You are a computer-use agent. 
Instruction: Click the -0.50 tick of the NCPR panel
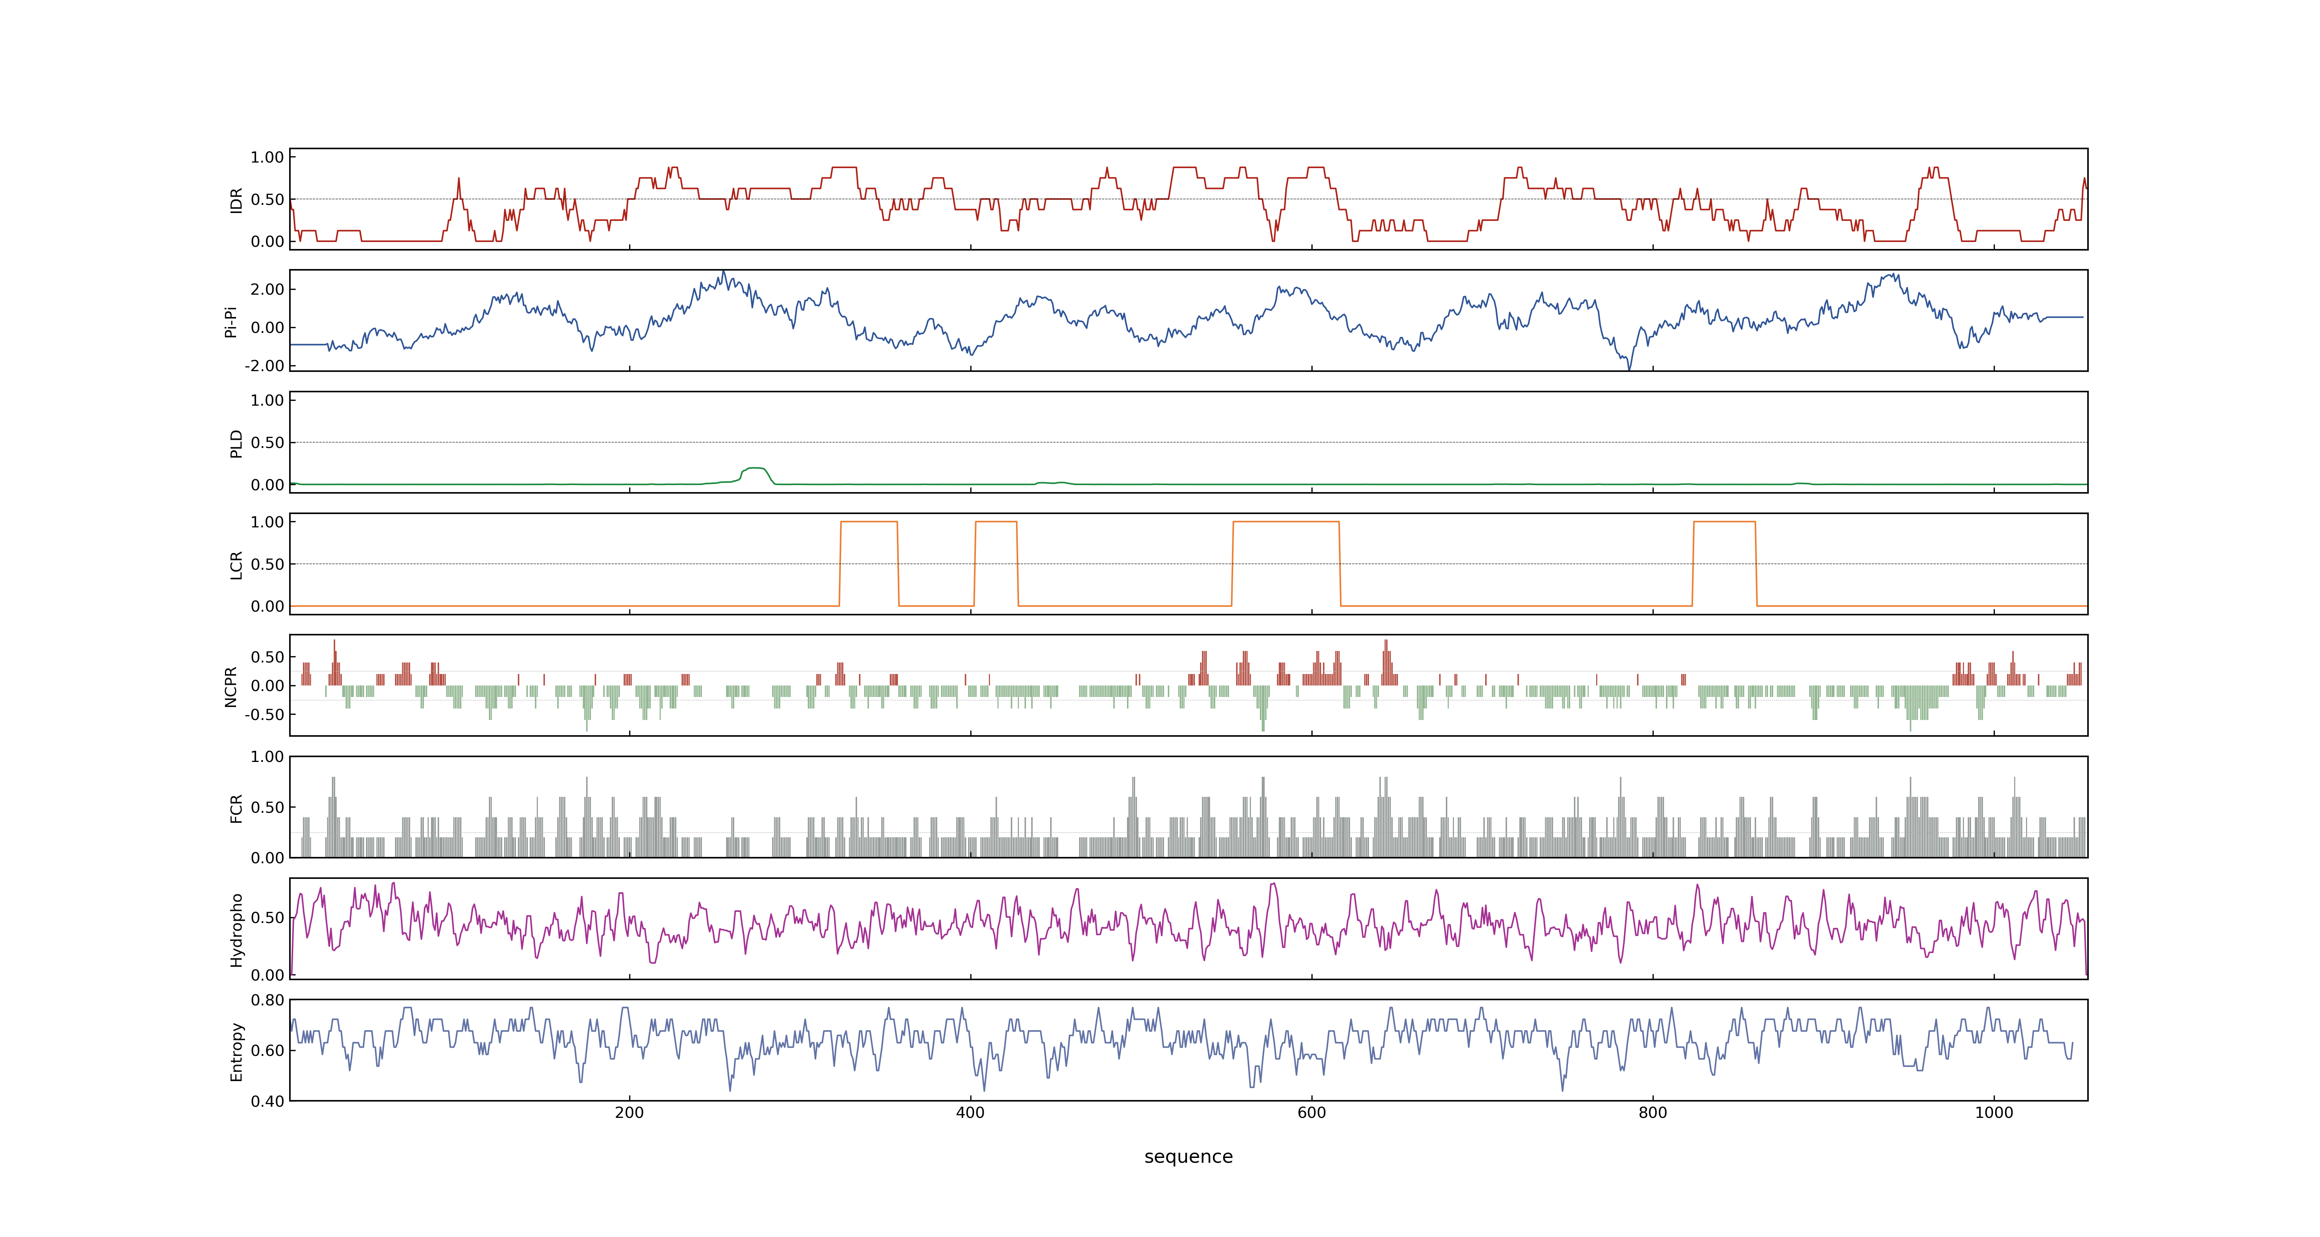tap(264, 715)
